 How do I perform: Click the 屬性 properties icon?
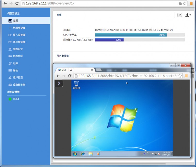pyautogui.click(x=10, y=70)
